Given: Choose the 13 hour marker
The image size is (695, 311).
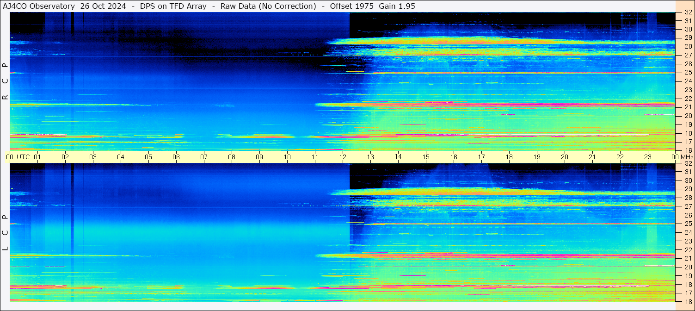Looking at the screenshot, I should click(370, 157).
